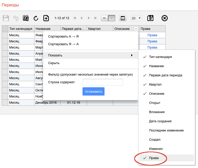Open the page size dropdown showing 20
198x168 pixels.
[136, 18]
